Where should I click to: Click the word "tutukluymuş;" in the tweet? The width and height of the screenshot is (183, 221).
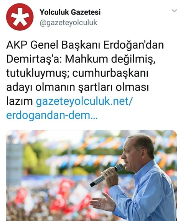click(x=38, y=74)
